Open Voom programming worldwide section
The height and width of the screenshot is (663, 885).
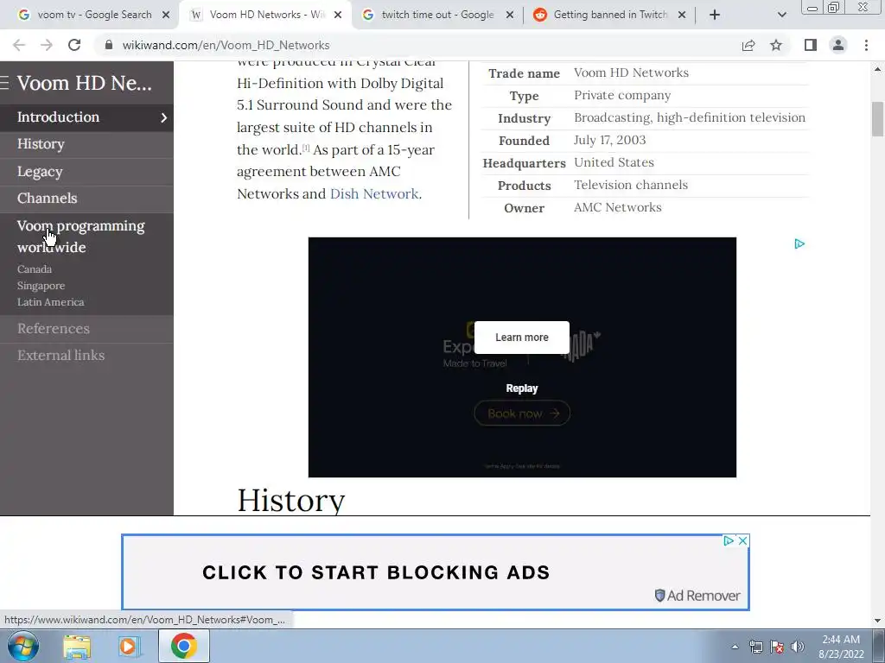point(80,237)
